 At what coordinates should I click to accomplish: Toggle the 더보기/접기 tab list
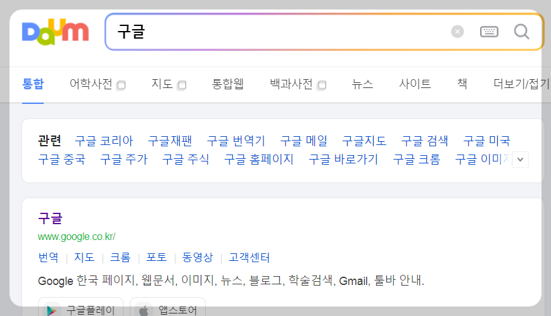pos(521,84)
